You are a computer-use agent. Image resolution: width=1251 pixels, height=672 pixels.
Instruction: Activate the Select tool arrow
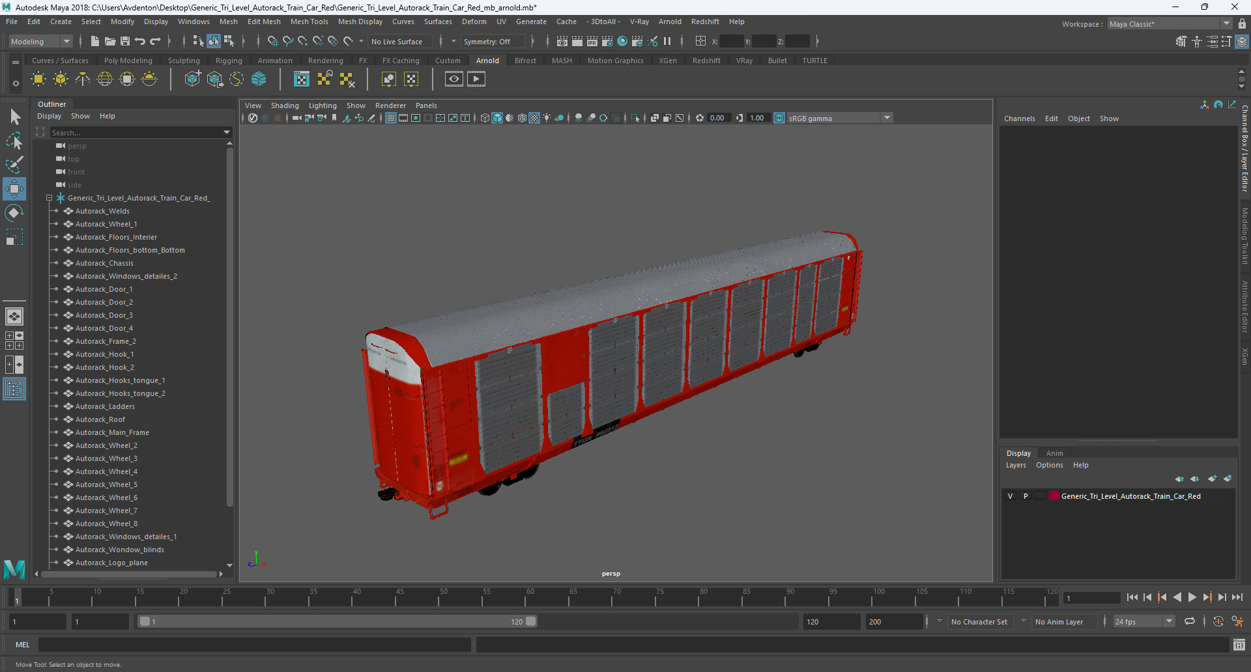15,117
